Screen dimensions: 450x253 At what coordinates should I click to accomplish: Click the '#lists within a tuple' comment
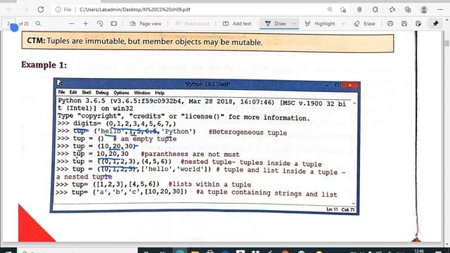click(x=210, y=184)
